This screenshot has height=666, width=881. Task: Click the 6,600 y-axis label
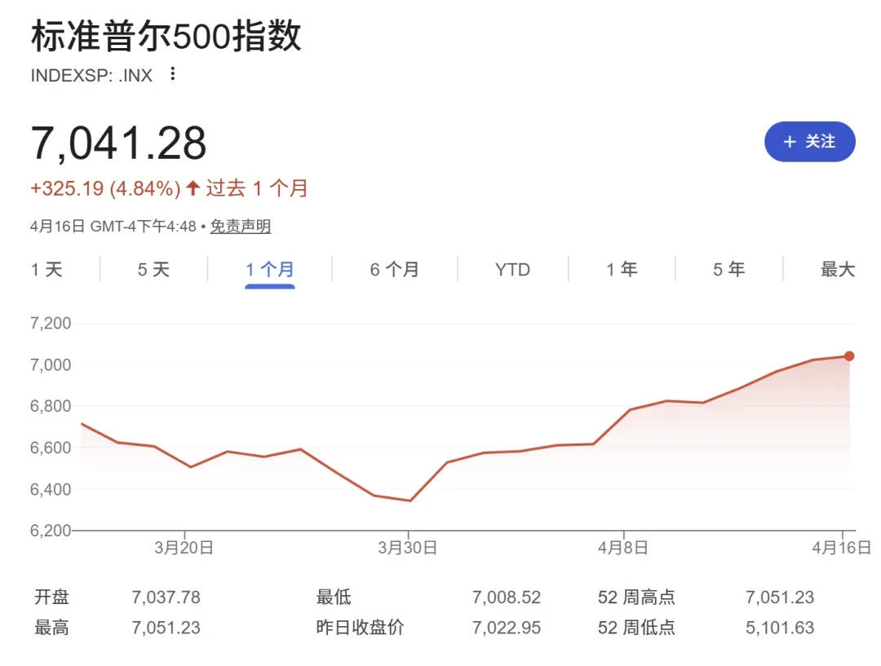(51, 448)
